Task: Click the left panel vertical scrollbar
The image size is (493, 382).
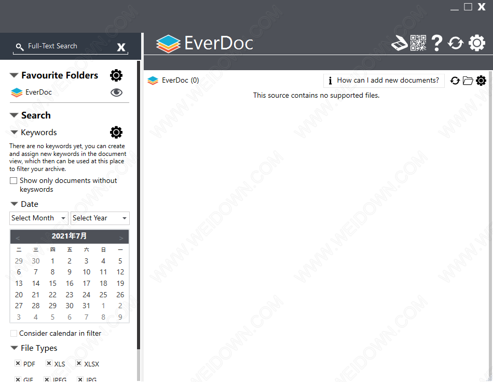Action: click(x=139, y=205)
